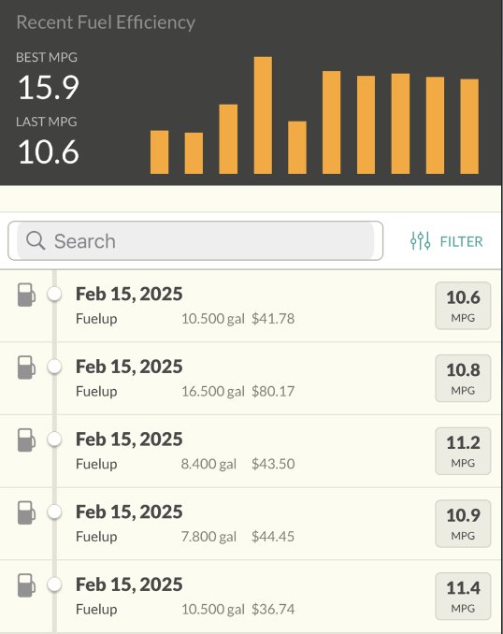Click fuel pump icon for 10.8 MPG entry
The width and height of the screenshot is (503, 634).
click(x=26, y=367)
